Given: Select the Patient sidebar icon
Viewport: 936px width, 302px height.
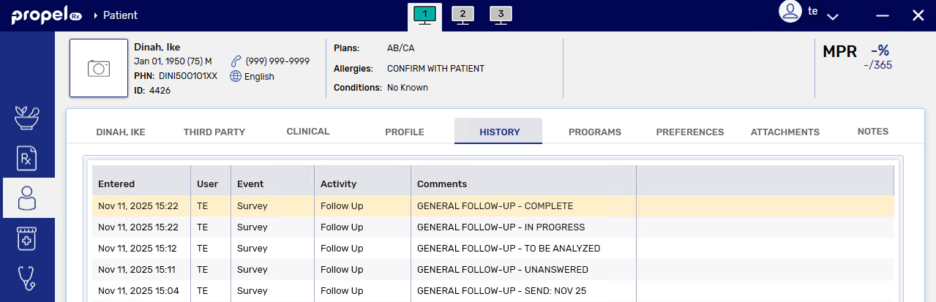Looking at the screenshot, I should [x=27, y=197].
